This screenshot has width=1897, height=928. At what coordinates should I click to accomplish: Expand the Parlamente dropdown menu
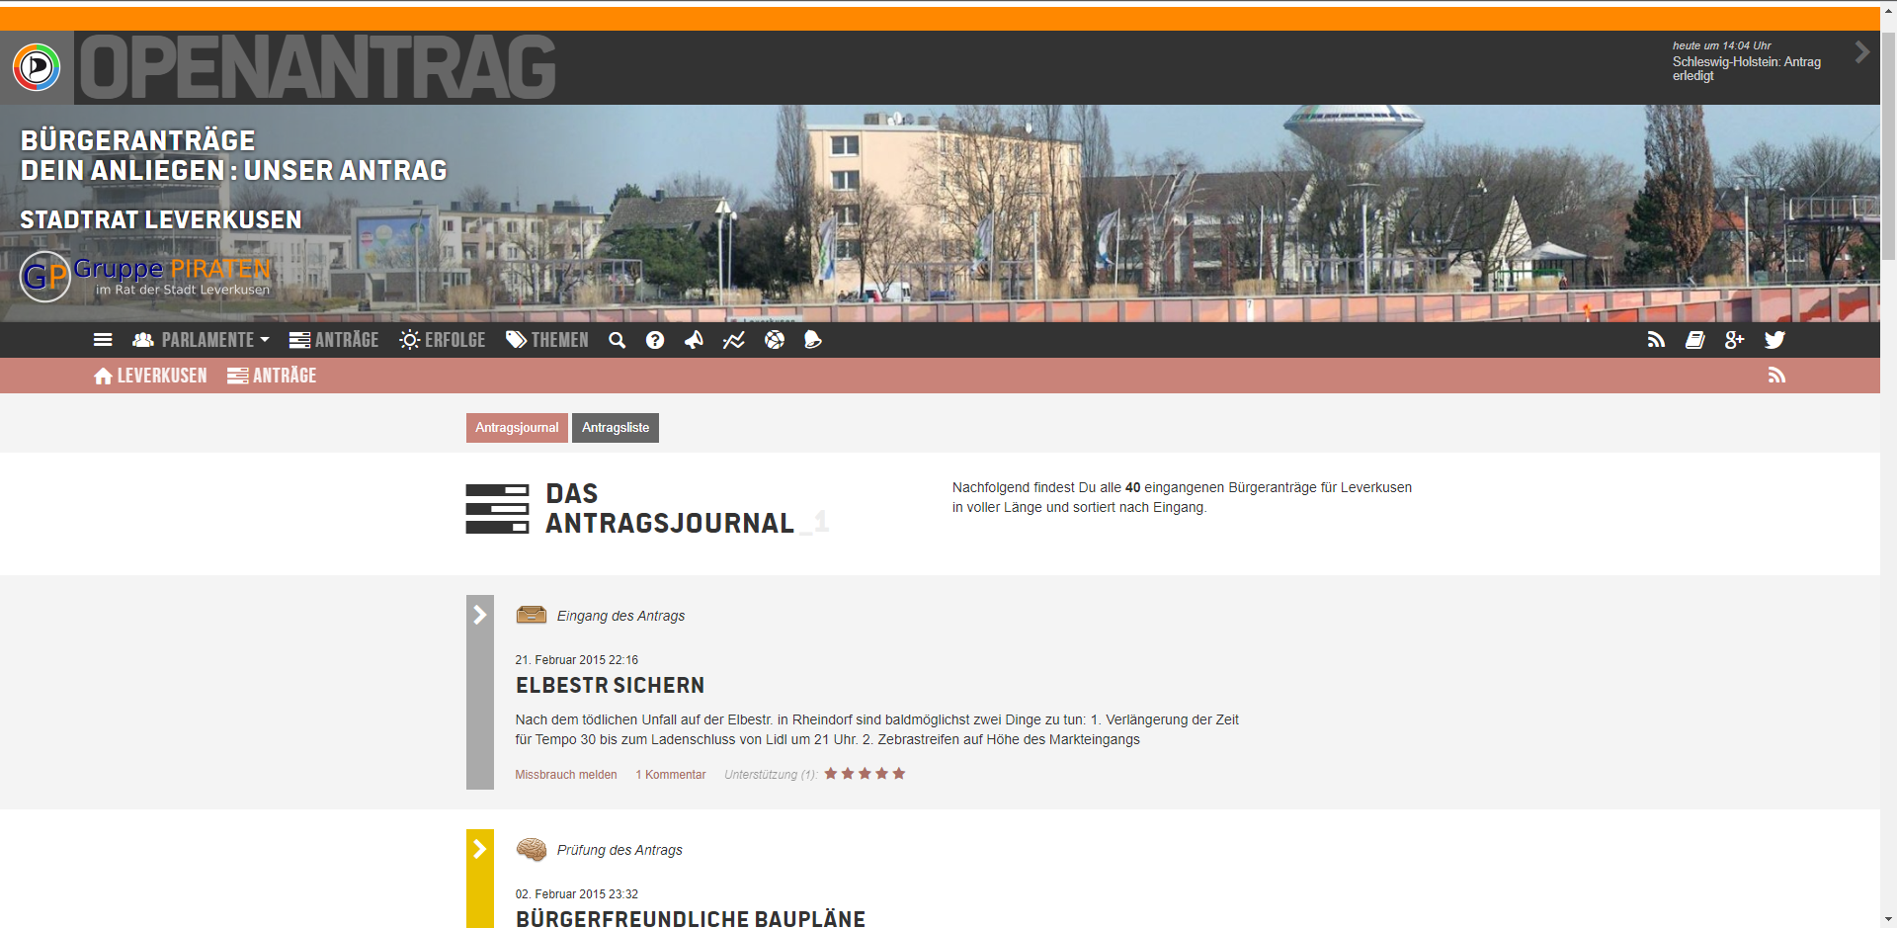202,340
